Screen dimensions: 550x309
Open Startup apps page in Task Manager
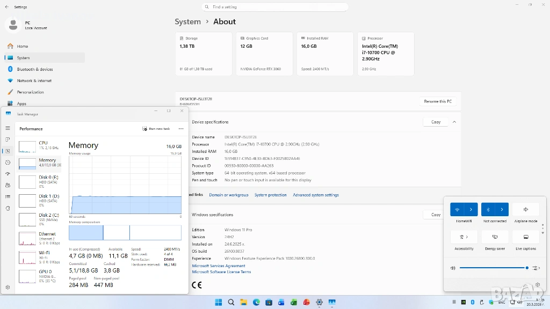[x=8, y=174]
